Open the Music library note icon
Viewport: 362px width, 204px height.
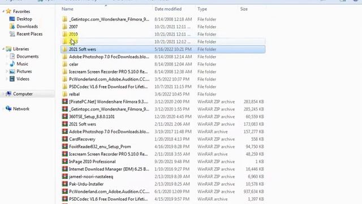click(x=12, y=64)
